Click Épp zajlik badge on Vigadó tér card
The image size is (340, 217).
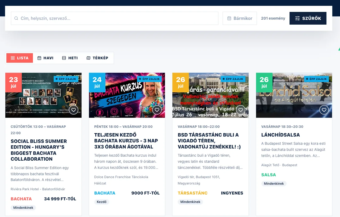point(233,79)
